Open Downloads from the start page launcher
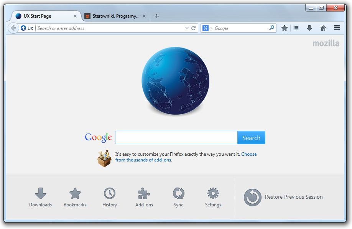This screenshot has height=229, width=352. [40, 197]
